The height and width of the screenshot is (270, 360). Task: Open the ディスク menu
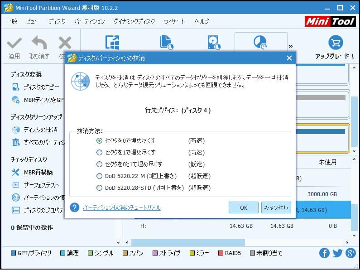pyautogui.click(x=57, y=21)
